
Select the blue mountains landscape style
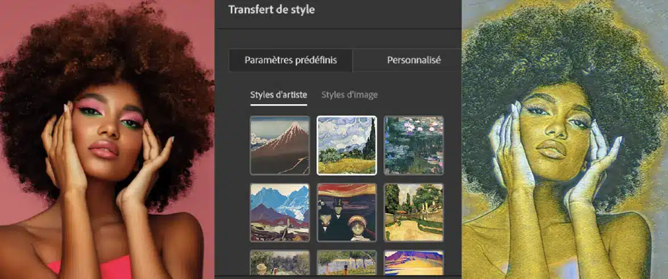point(280,212)
